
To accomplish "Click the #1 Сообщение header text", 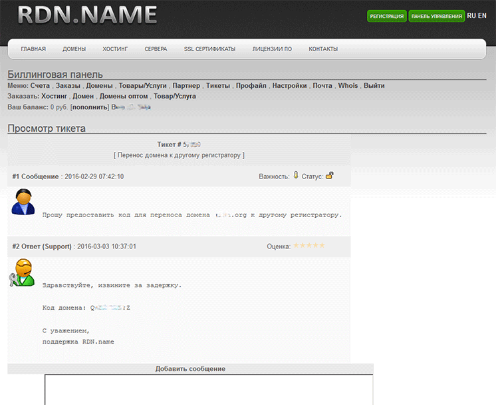I will [x=35, y=177].
